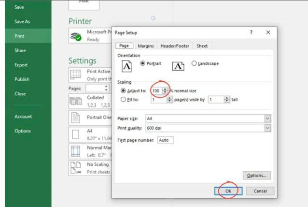Increase the pages tall spinner value
The width and height of the screenshot is (308, 207).
tap(227, 98)
